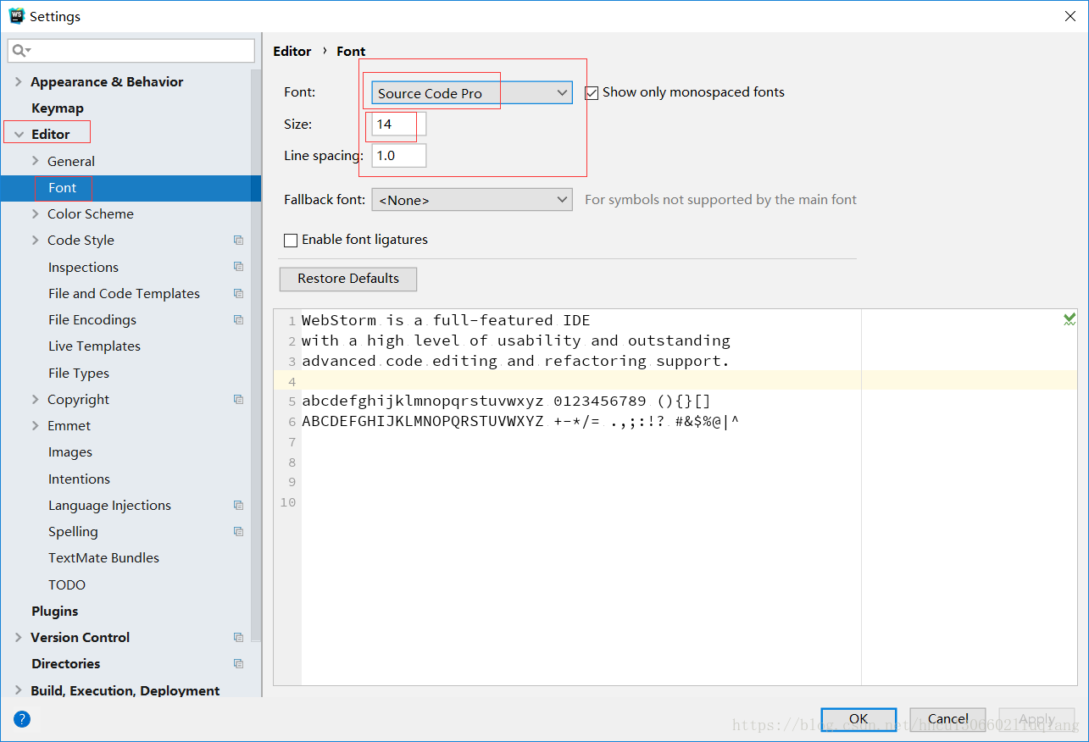Expand Appearance & Behavior section
The width and height of the screenshot is (1089, 742).
(x=19, y=82)
